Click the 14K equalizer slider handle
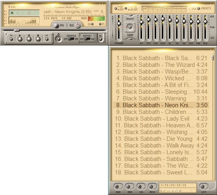Image resolution: width=217 pixels, height=195 pixels. (198, 21)
